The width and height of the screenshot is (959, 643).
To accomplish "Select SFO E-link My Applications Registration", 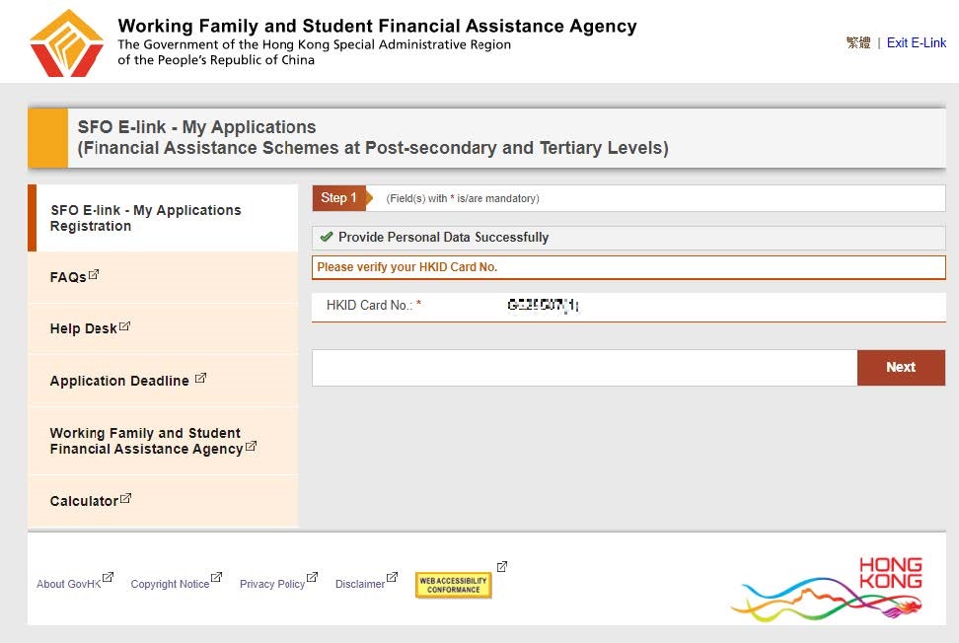I will tap(145, 218).
